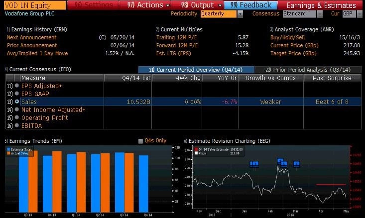This screenshot has width=365, height=218.
Task: Click the Beat 6 of 8 cell
Action: click(x=332, y=102)
